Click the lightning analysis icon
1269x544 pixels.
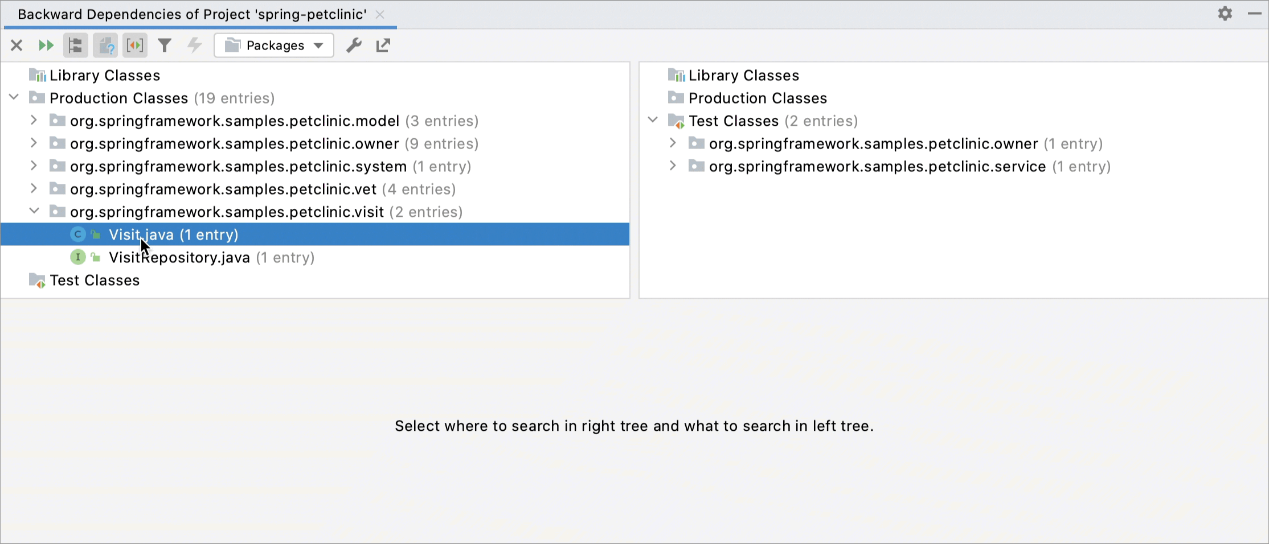coord(194,45)
